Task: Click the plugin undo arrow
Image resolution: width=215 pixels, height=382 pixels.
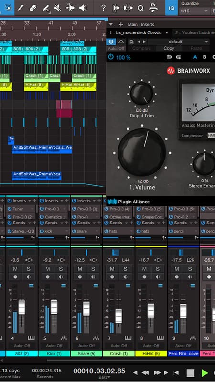Action: (169, 57)
